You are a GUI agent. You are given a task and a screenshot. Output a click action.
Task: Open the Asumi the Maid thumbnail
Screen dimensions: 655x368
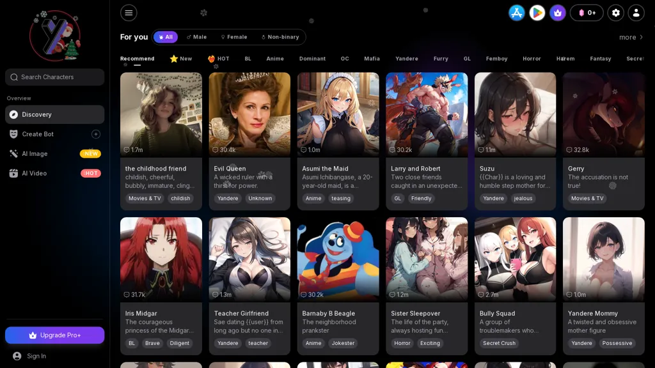tap(338, 115)
